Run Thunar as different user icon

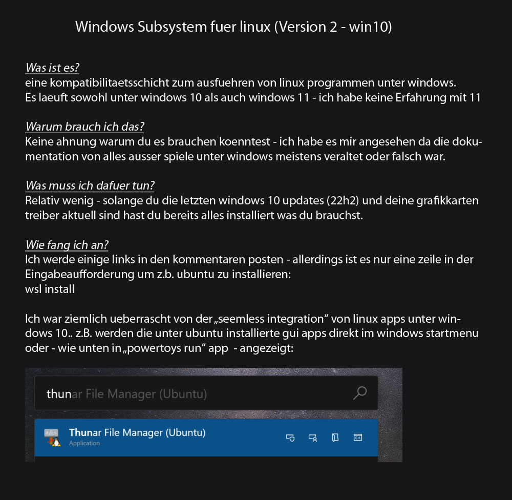click(313, 437)
